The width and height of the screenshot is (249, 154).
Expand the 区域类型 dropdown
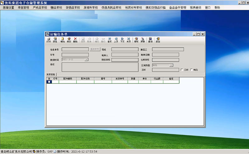point(171,65)
